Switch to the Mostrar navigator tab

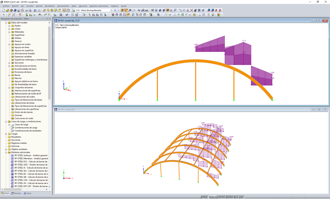click(x=16, y=193)
